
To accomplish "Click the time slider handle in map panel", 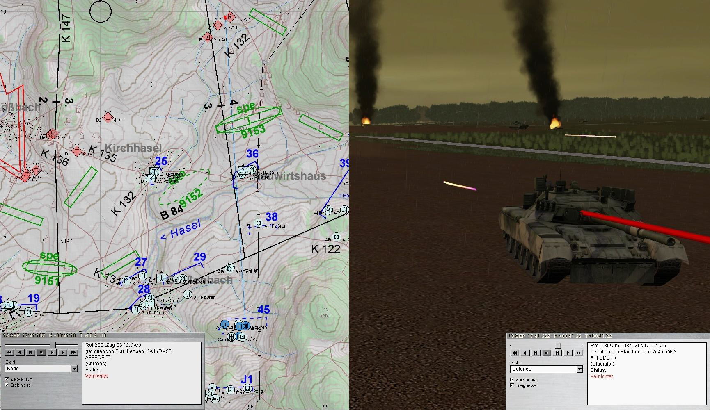I will pos(53,345).
